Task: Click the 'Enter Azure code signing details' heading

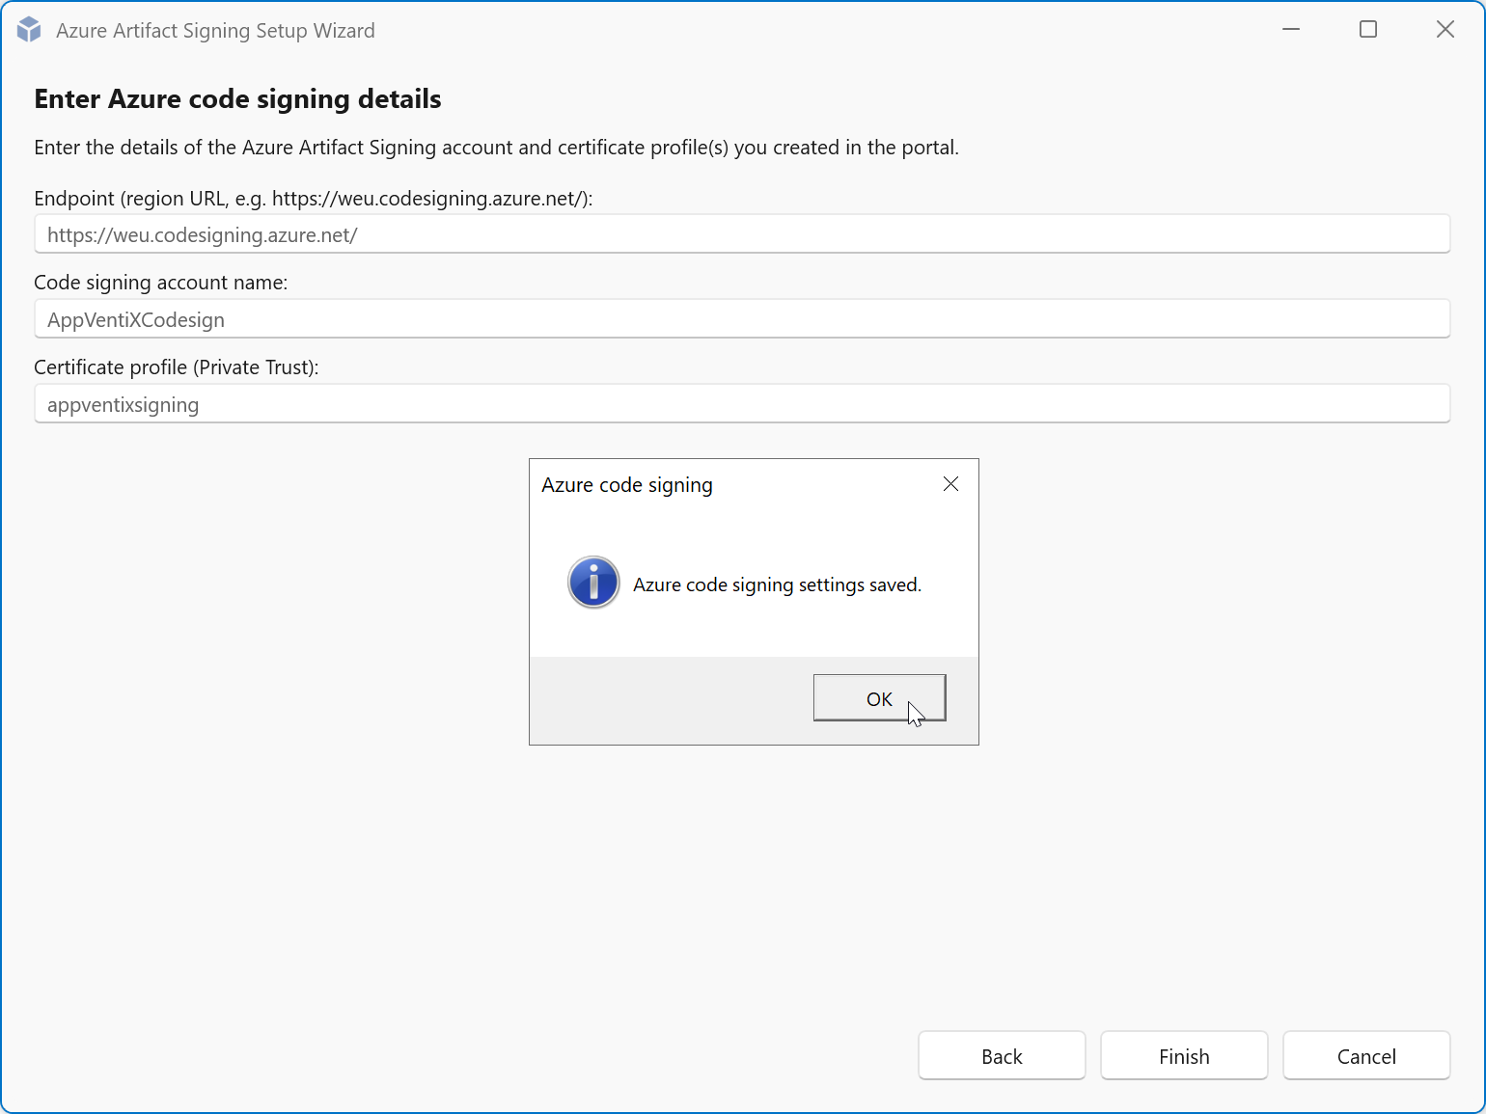Action: 237,98
